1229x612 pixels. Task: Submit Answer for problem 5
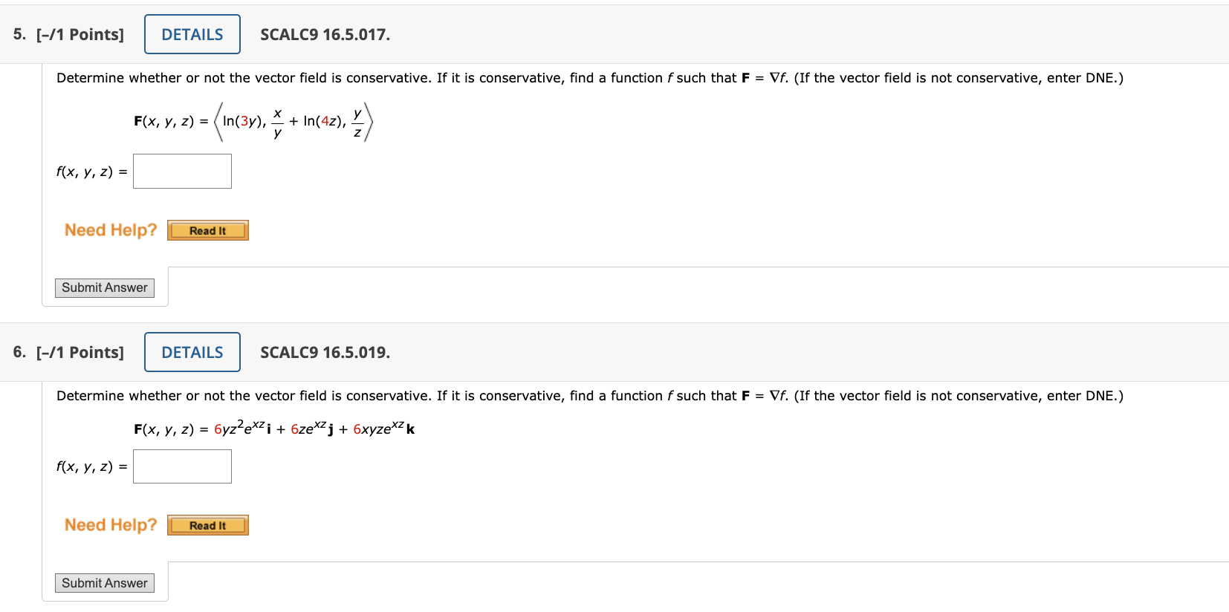pos(104,287)
